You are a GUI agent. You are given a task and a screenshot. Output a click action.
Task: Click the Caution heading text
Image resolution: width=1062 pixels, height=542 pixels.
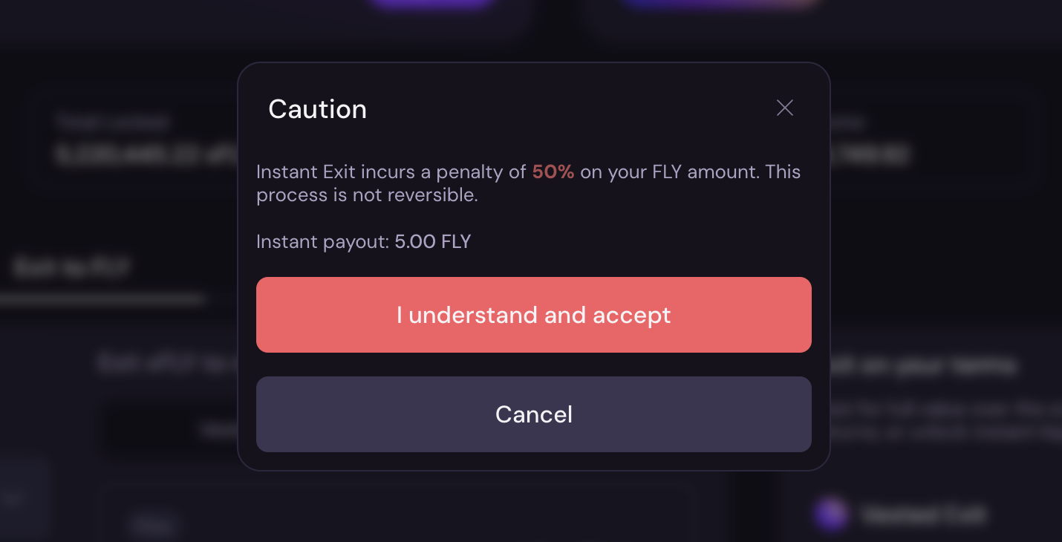[x=317, y=109]
